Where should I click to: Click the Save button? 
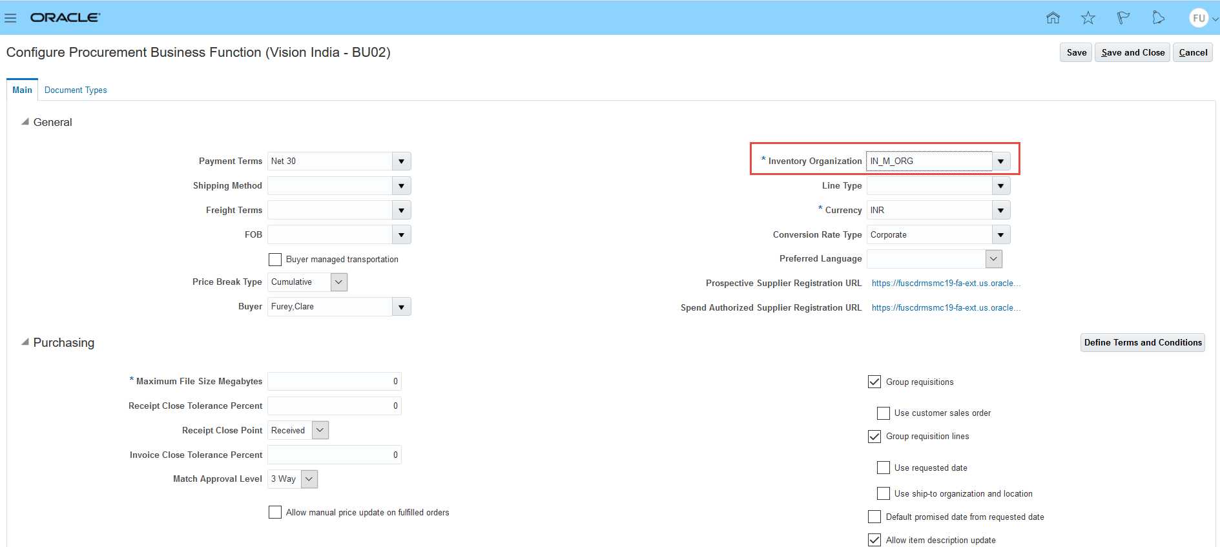coord(1076,53)
